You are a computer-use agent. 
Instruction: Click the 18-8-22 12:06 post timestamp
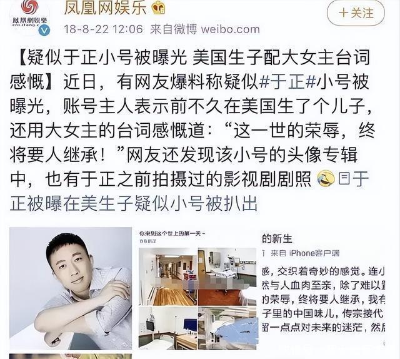coord(103,29)
